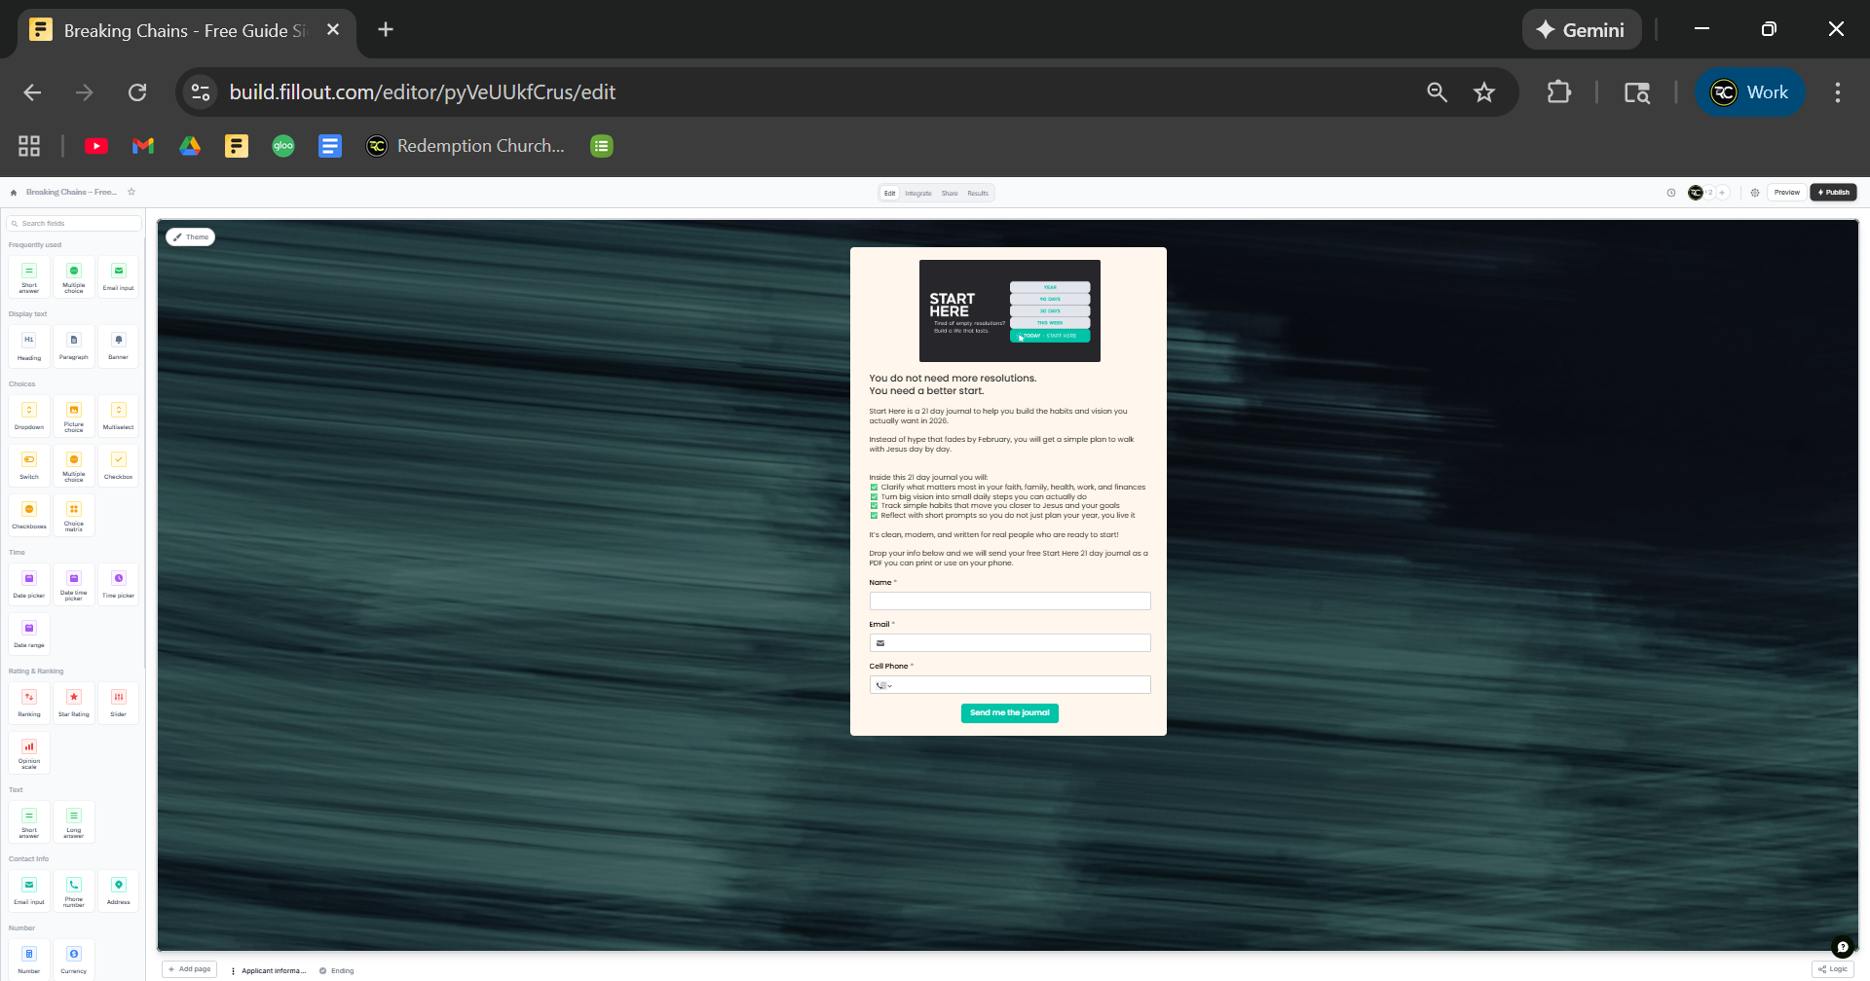This screenshot has width=1870, height=981.
Task: Choose the Date picker field
Action: click(29, 584)
